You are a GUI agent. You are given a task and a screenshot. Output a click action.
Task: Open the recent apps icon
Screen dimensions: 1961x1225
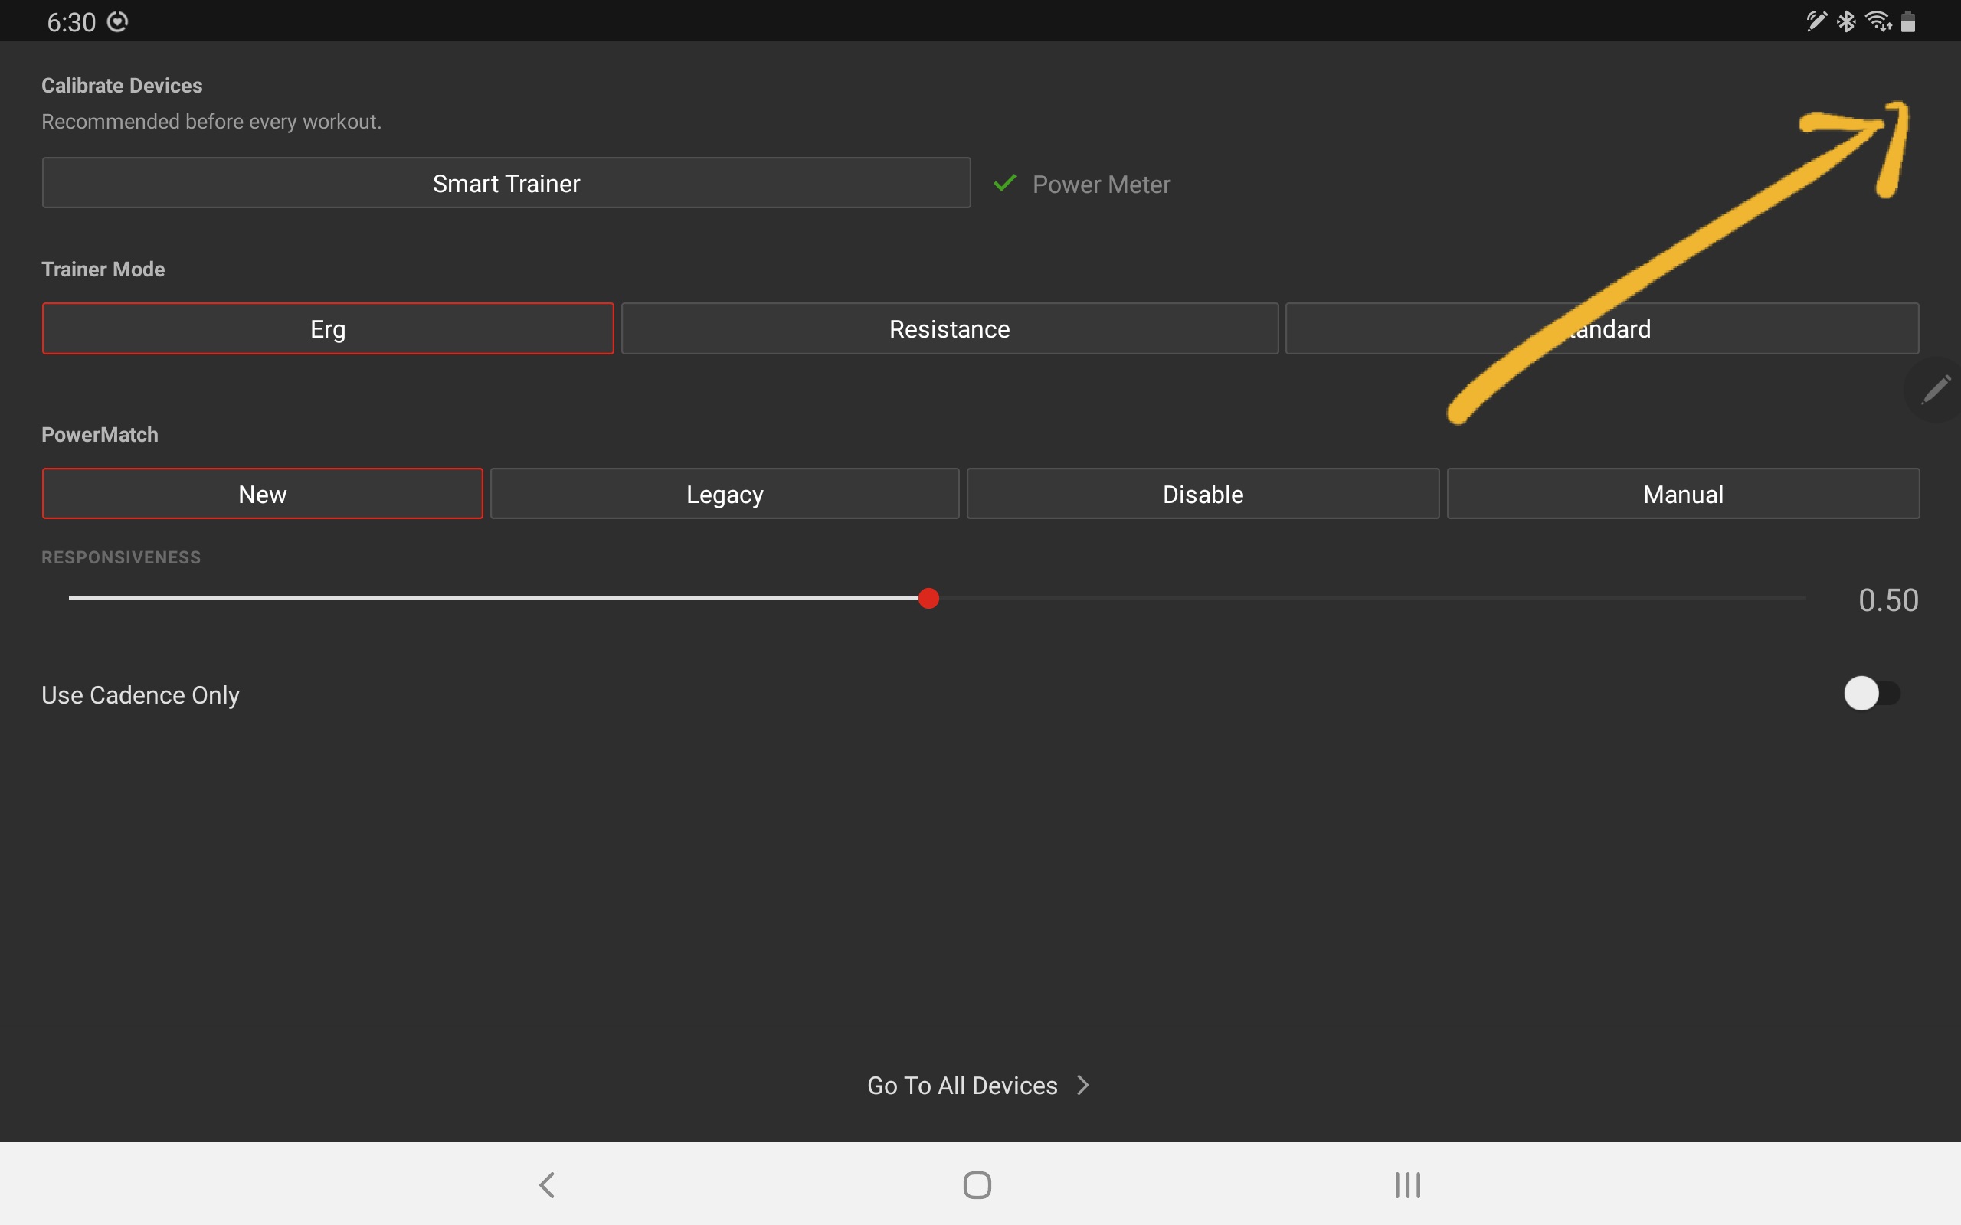click(x=1407, y=1184)
